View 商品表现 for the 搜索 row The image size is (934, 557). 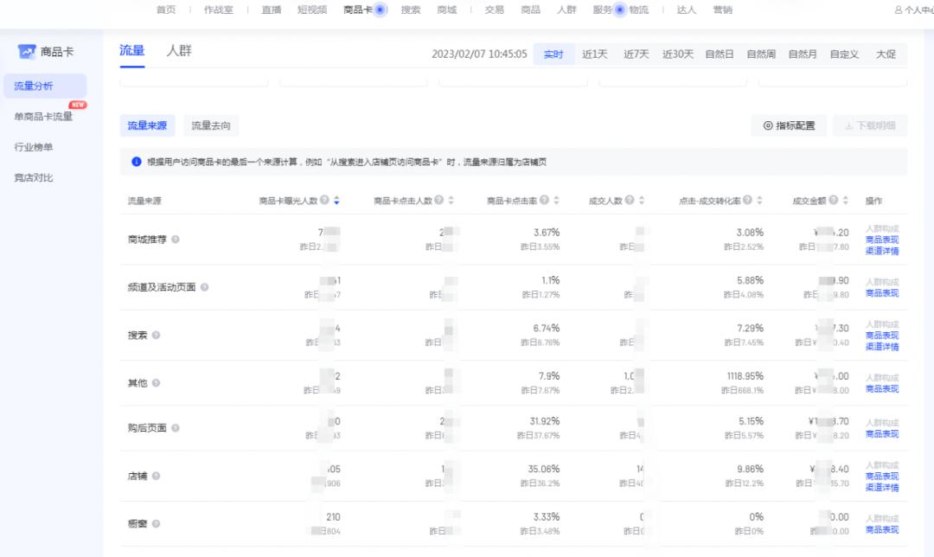click(x=881, y=336)
